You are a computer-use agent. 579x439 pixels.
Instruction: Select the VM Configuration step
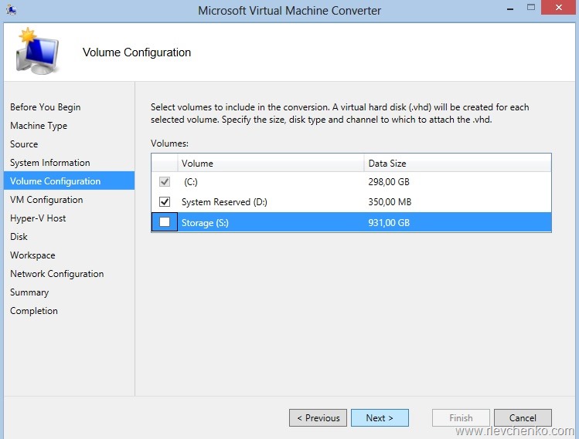tap(46, 200)
